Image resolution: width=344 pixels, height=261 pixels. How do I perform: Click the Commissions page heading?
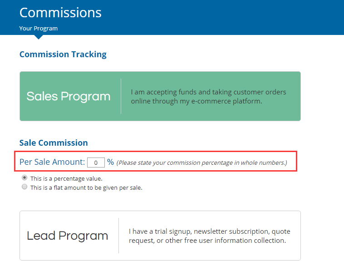(60, 12)
